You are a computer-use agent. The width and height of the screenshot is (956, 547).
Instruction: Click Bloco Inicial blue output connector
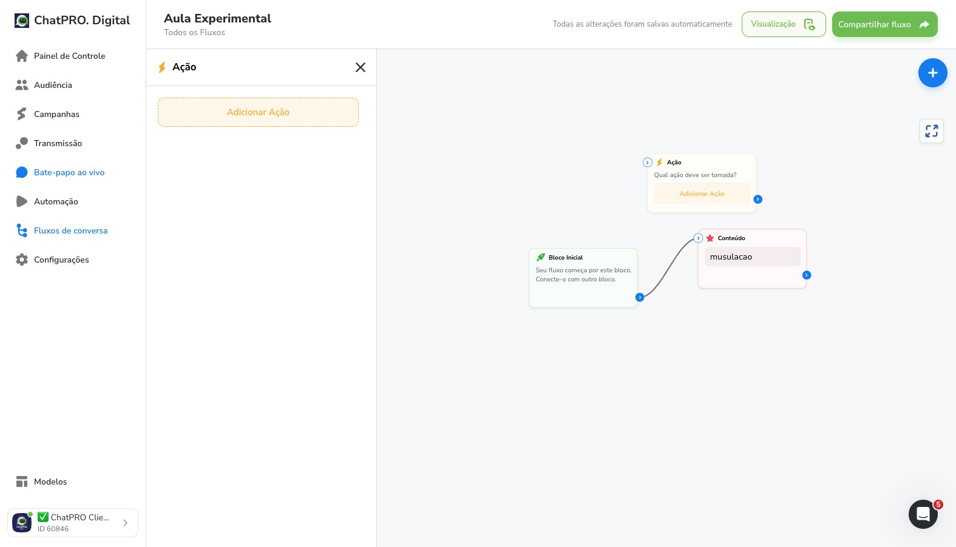[x=640, y=297]
